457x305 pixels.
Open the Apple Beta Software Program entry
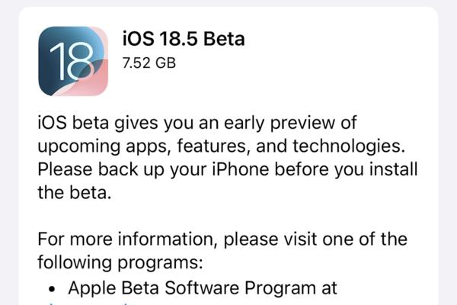point(202,288)
